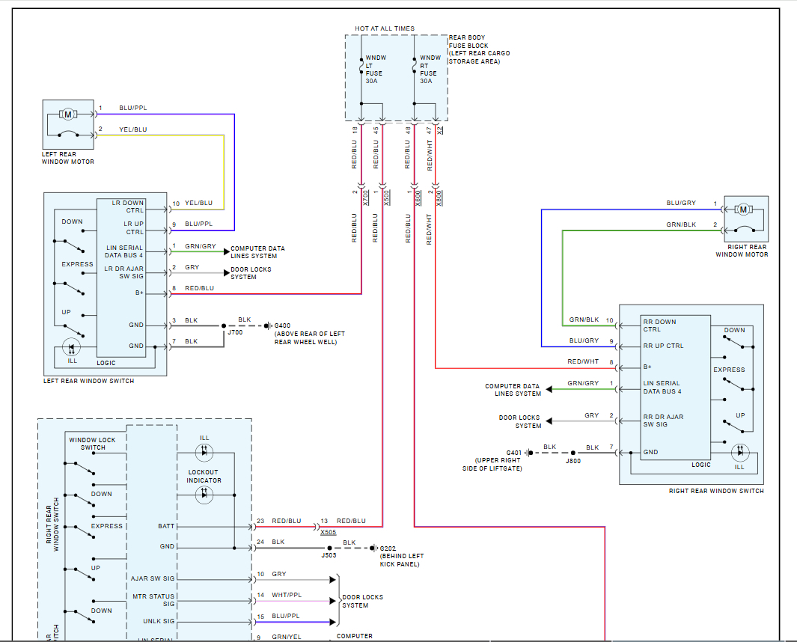The height and width of the screenshot is (642, 797).
Task: Click the X700 connector label
Action: [365, 198]
